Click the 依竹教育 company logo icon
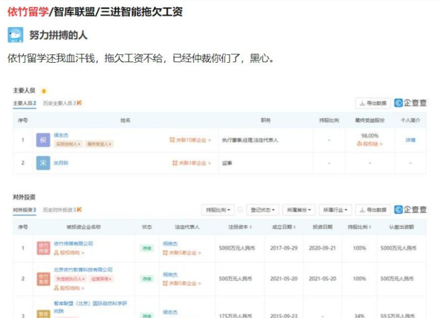 click(43, 278)
